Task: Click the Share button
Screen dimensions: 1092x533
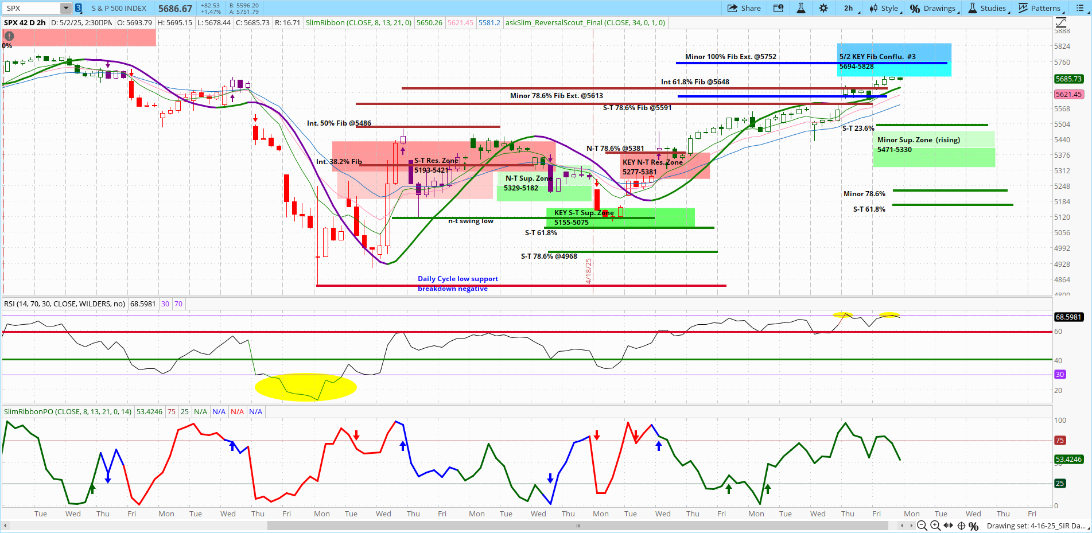Action: coord(744,8)
